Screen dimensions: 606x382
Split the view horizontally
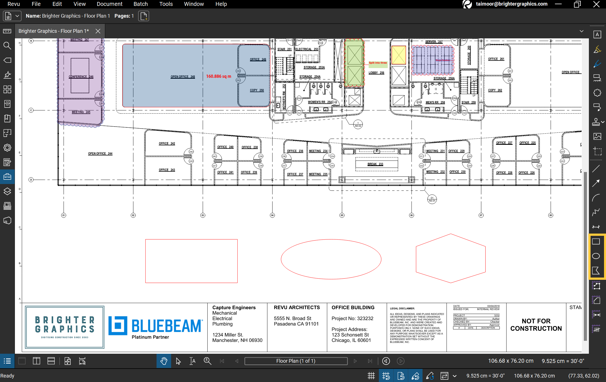[x=51, y=361]
